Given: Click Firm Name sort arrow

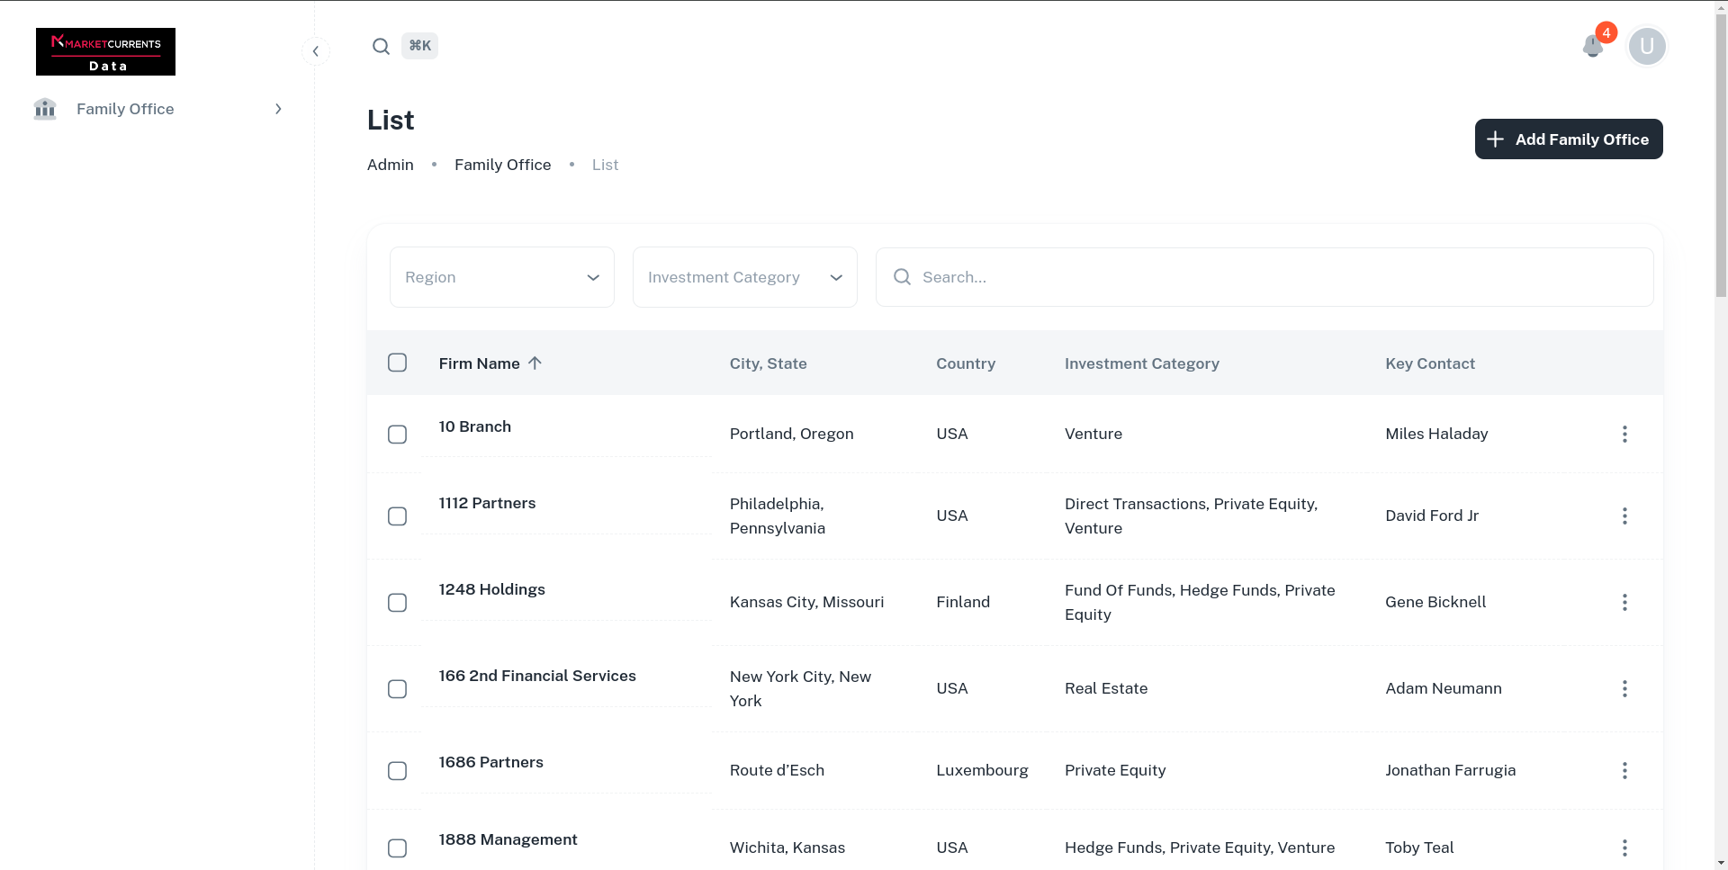Looking at the screenshot, I should point(535,363).
